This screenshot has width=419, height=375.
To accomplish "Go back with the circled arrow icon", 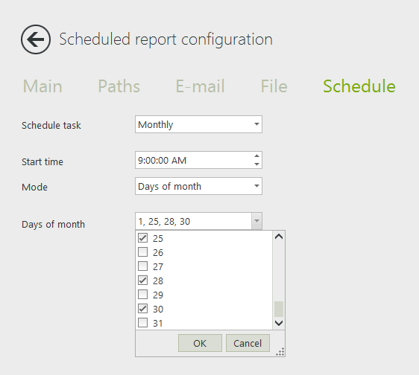I will pyautogui.click(x=36, y=39).
